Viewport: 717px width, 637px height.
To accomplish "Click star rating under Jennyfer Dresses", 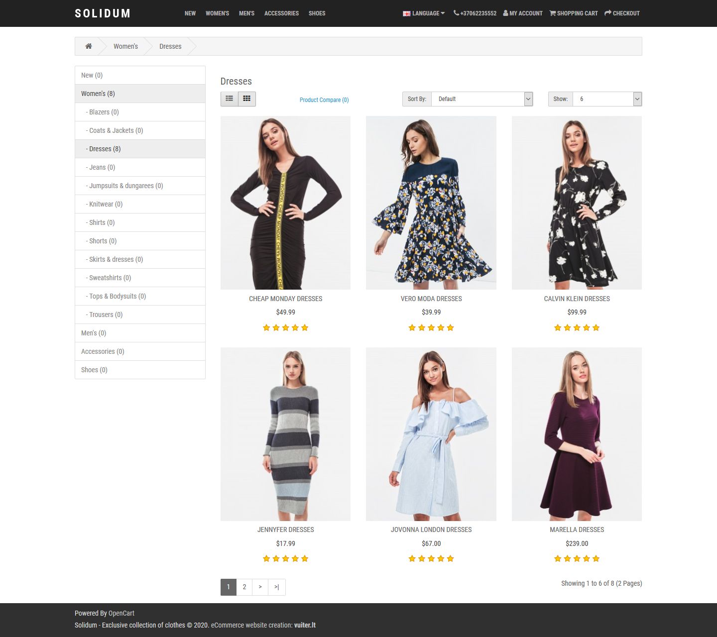I will pyautogui.click(x=286, y=558).
